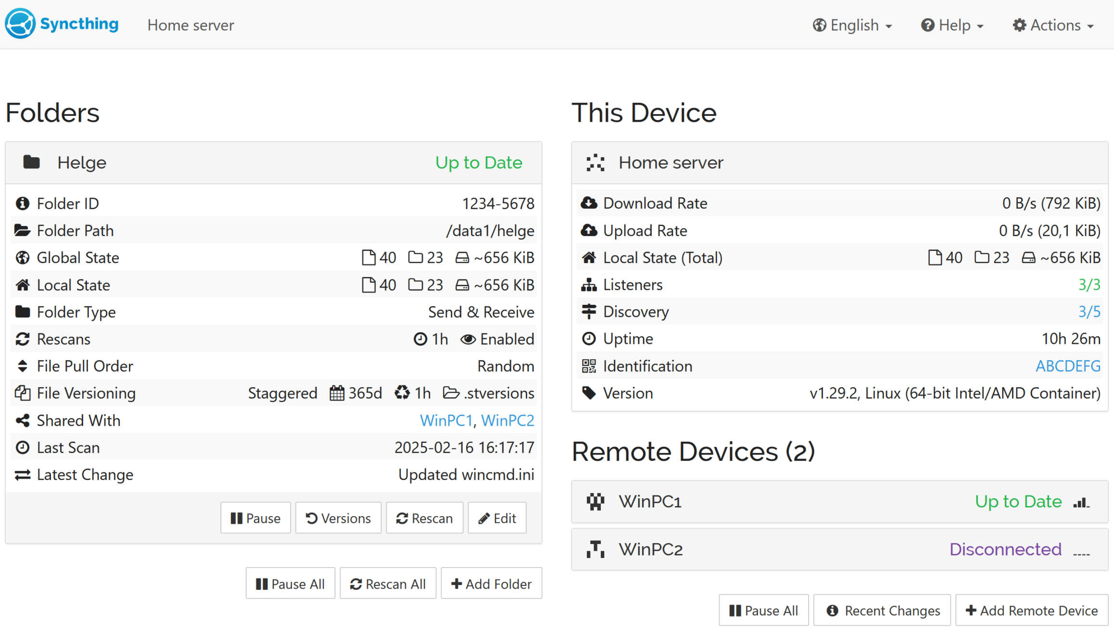Collapse the Helge folder panel header
This screenshot has height=632, width=1114.
click(273, 163)
